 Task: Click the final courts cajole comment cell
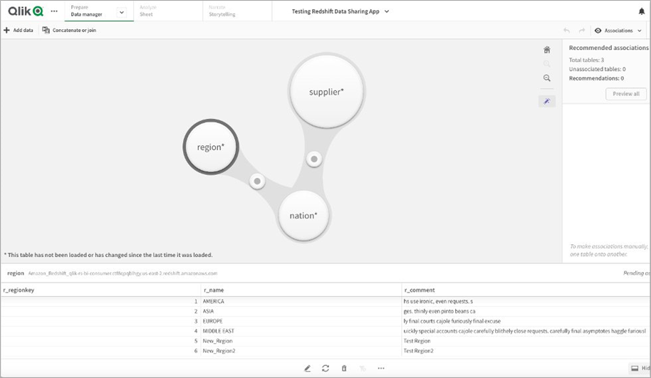(526, 321)
